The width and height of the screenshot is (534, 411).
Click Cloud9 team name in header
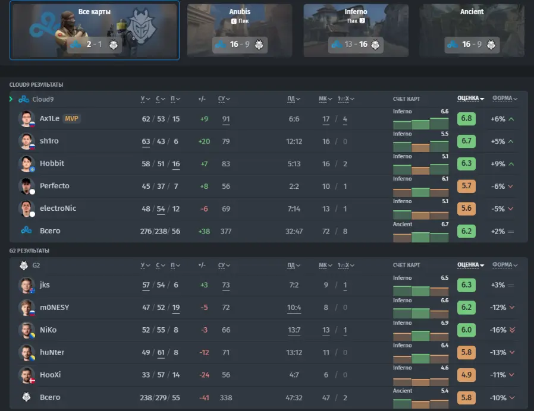pyautogui.click(x=43, y=99)
